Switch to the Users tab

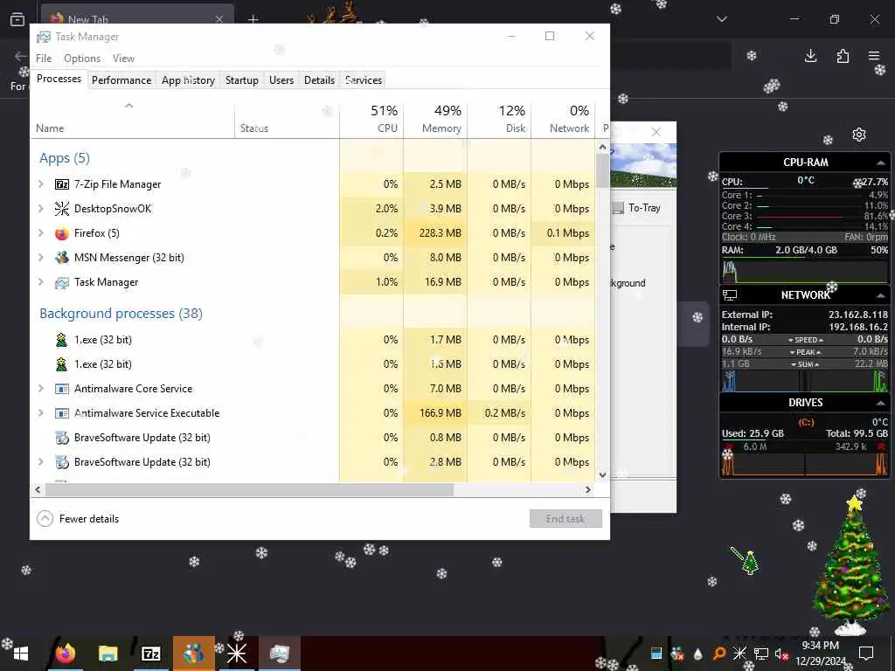281,80
